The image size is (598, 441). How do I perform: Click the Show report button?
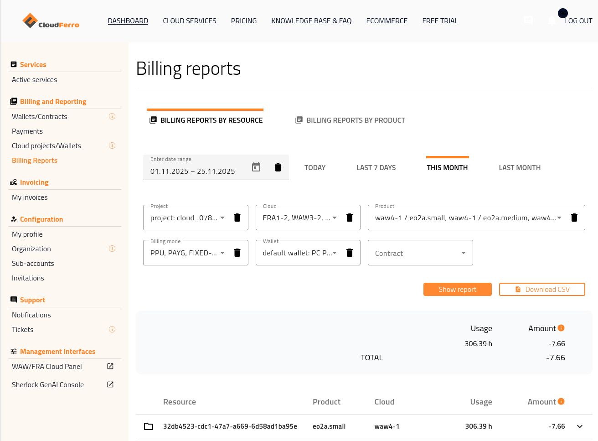click(x=457, y=290)
